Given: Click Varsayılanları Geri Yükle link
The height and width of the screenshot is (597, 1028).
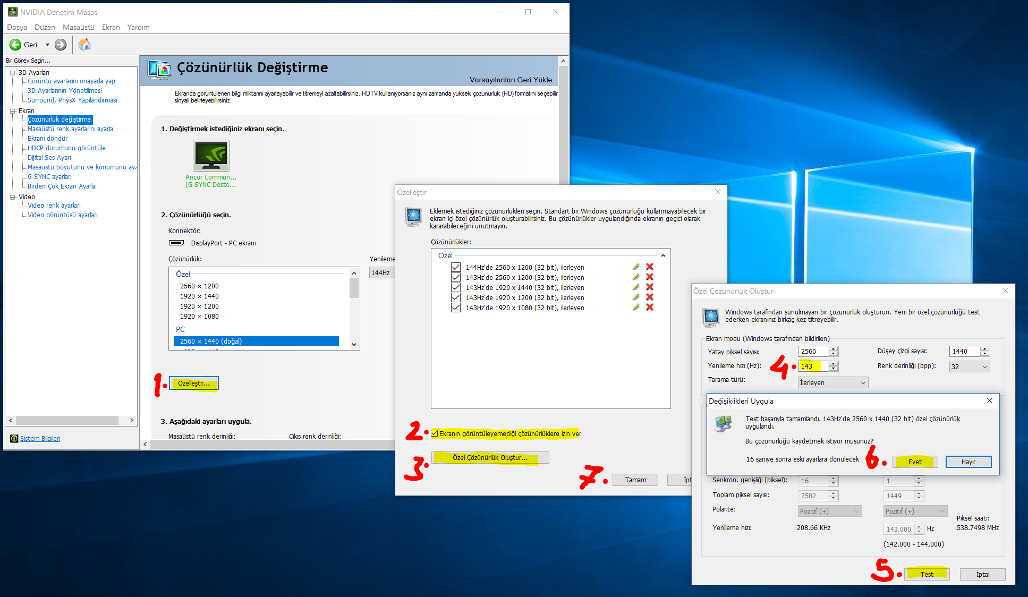Looking at the screenshot, I should click(x=511, y=80).
